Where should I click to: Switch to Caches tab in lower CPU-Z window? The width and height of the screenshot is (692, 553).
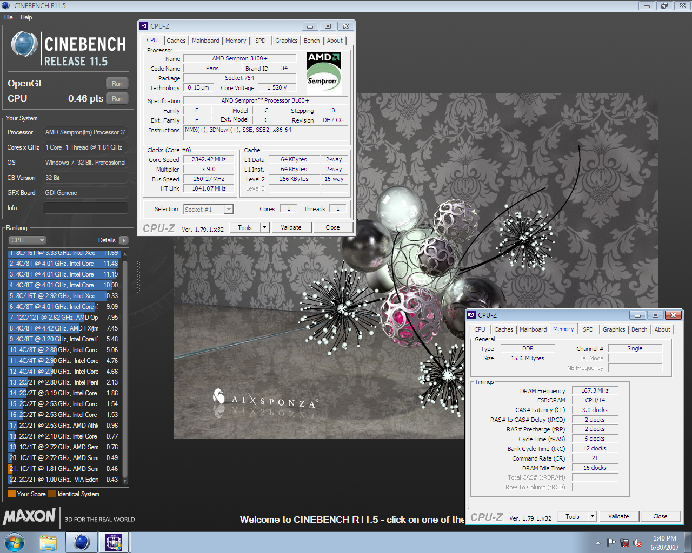coord(504,329)
